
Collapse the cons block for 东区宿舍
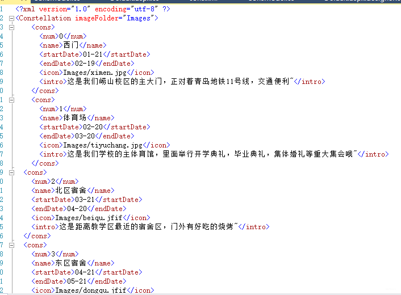pyautogui.click(x=11, y=246)
